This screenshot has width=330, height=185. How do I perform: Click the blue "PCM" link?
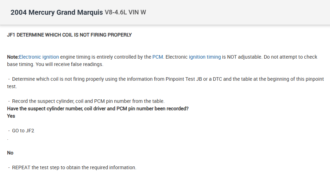158,57
